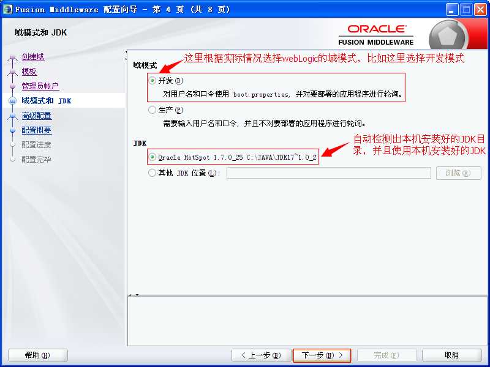Click the 浏览 (Browse) button

point(458,173)
